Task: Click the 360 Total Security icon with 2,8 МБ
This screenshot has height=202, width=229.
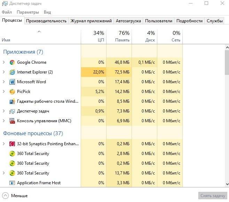Action: [12, 154]
